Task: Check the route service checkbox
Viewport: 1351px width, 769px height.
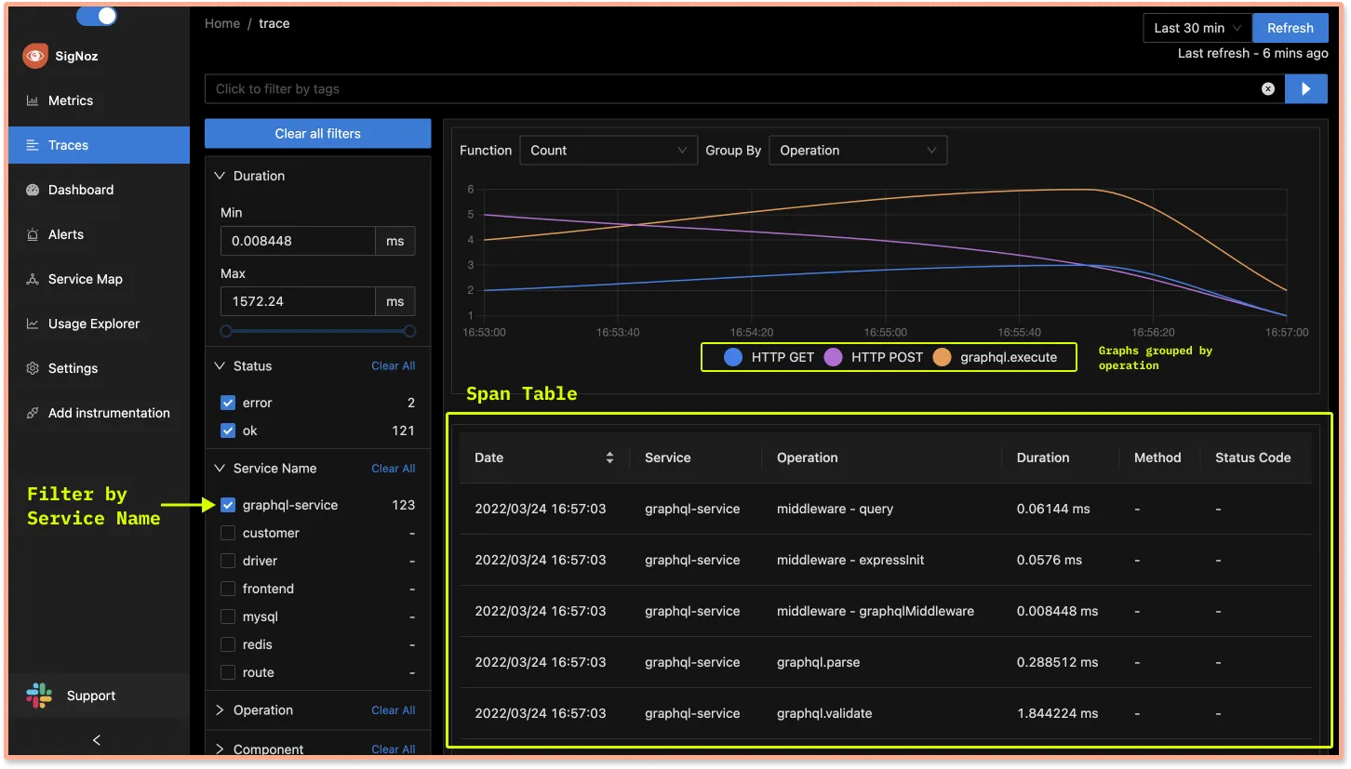Action: [x=228, y=672]
